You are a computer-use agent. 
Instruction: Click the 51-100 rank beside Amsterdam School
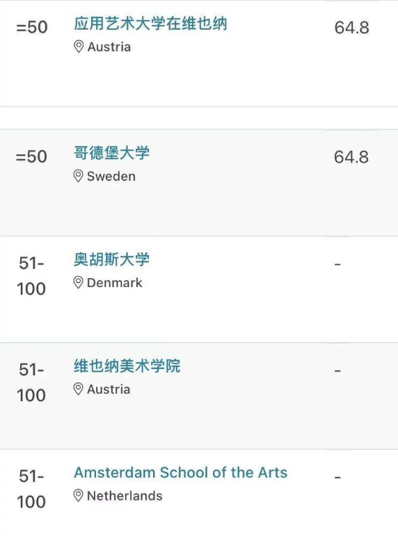pyautogui.click(x=31, y=489)
